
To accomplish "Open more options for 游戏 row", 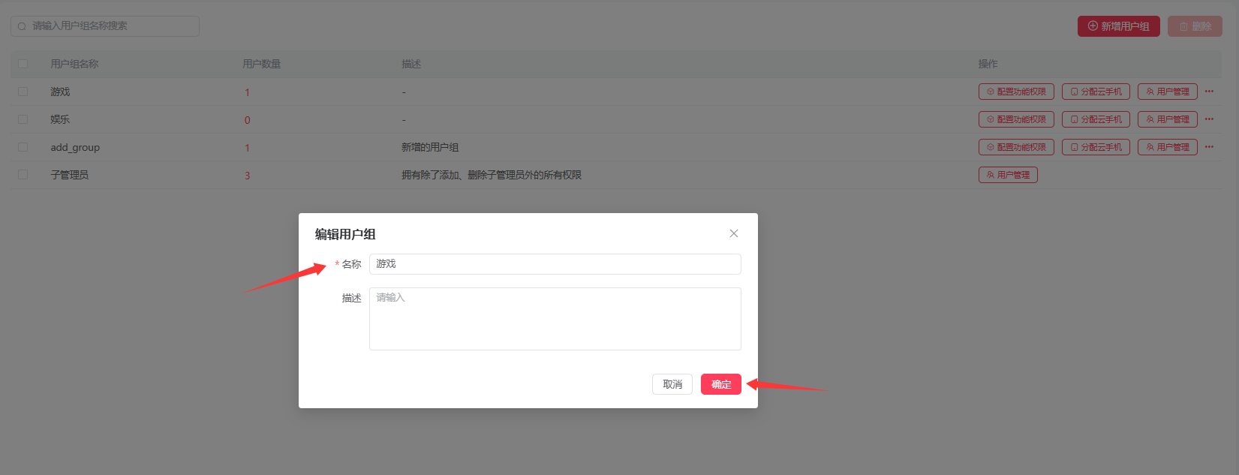I will tap(1209, 92).
